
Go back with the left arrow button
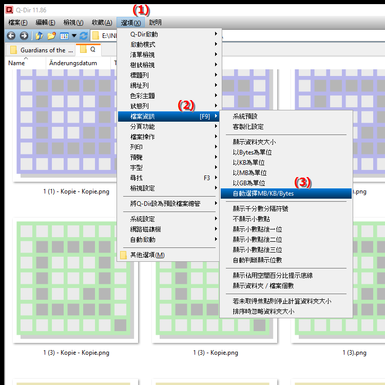click(11, 36)
